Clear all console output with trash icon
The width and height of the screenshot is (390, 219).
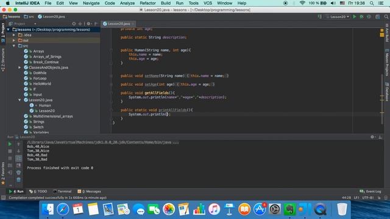[x=18, y=179]
